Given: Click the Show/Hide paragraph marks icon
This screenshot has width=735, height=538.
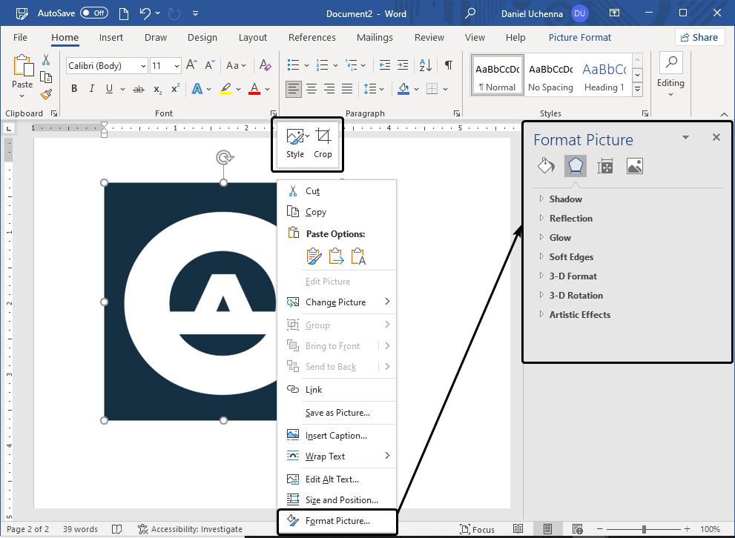Looking at the screenshot, I should point(448,66).
